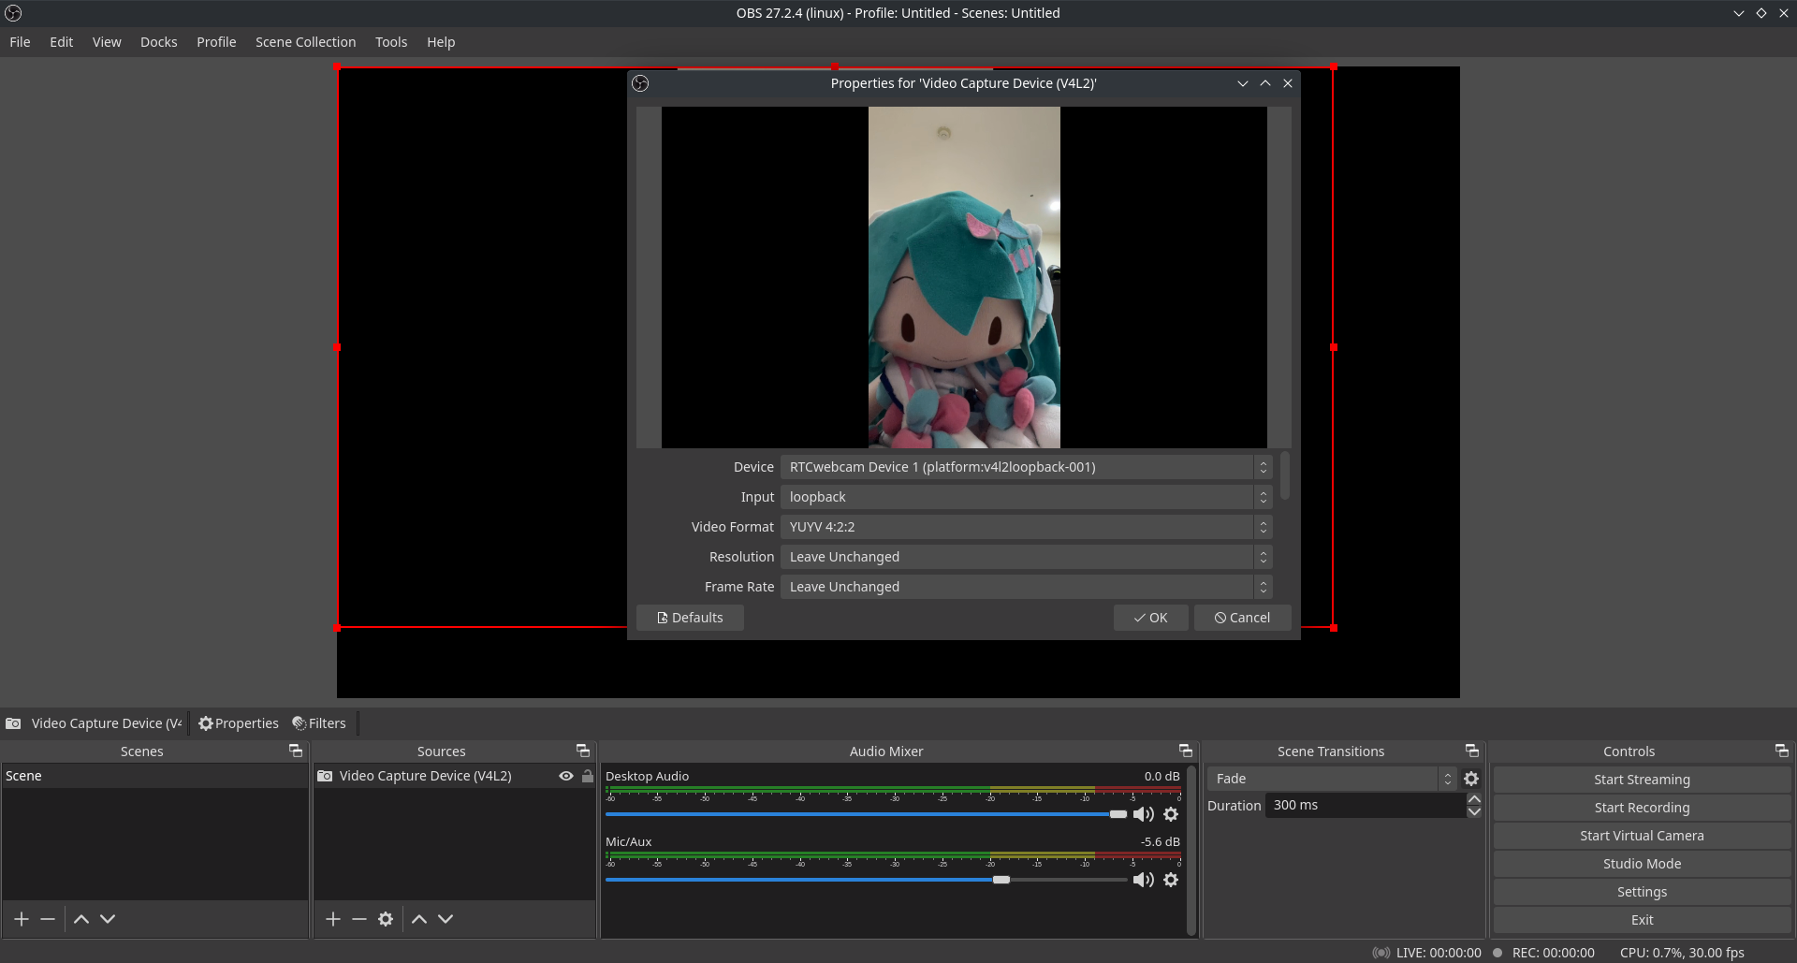This screenshot has width=1797, height=963.
Task: Open the Video Format dropdown
Action: tap(1027, 527)
